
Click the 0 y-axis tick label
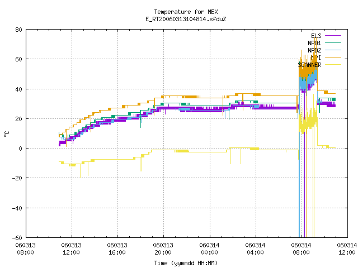(x=21, y=149)
